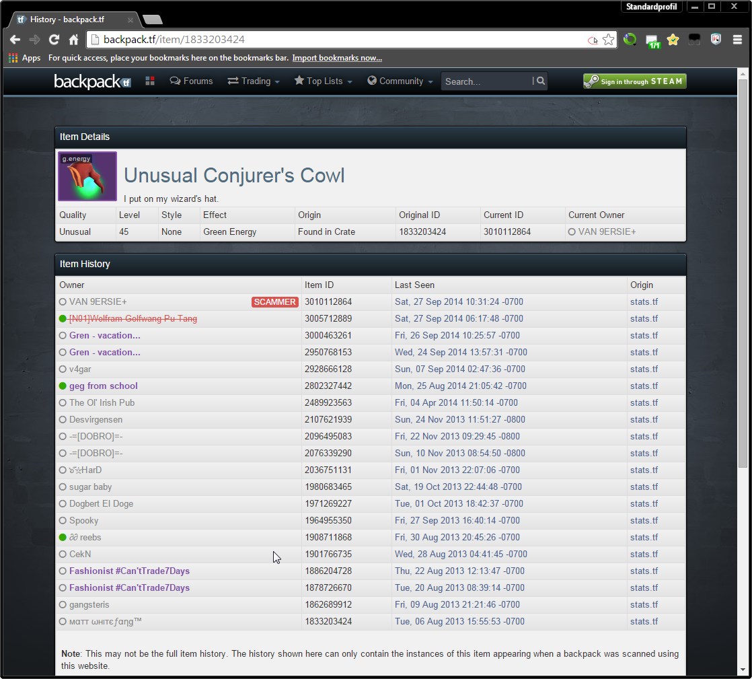752x679 pixels.
Task: Click Sign in through Steam button
Action: (x=634, y=81)
